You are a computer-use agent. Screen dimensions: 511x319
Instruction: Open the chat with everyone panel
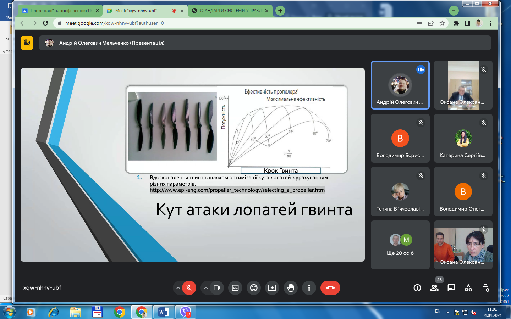click(x=451, y=288)
